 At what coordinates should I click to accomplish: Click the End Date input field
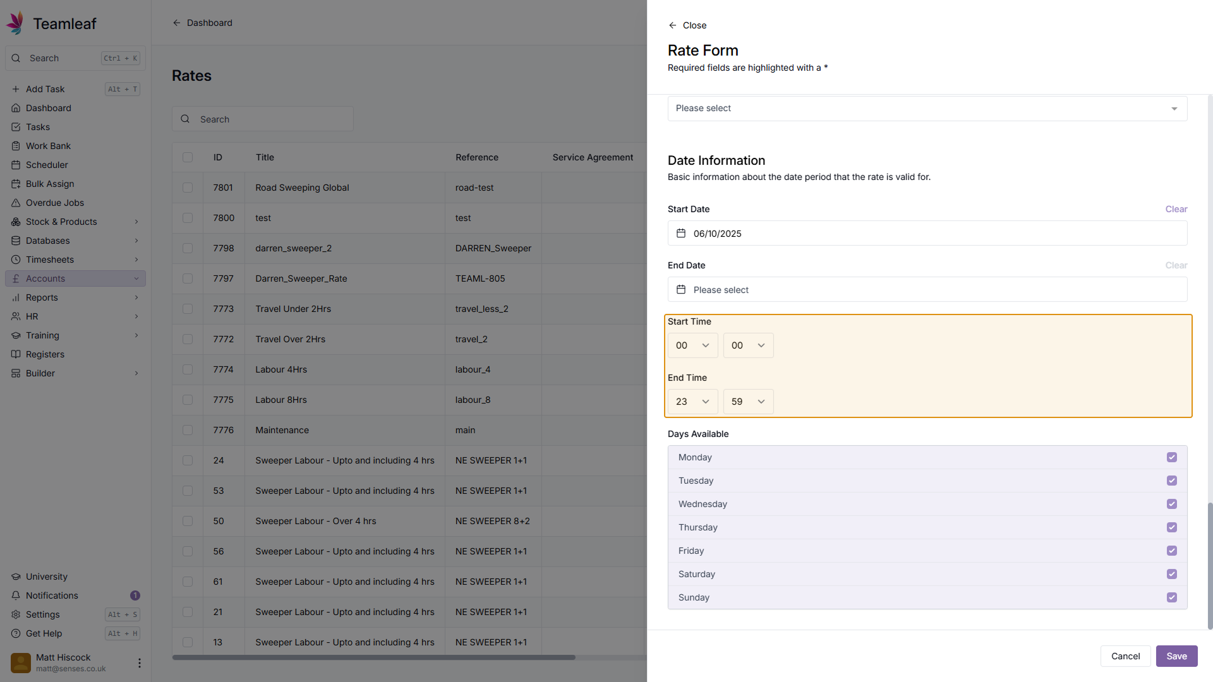point(927,290)
